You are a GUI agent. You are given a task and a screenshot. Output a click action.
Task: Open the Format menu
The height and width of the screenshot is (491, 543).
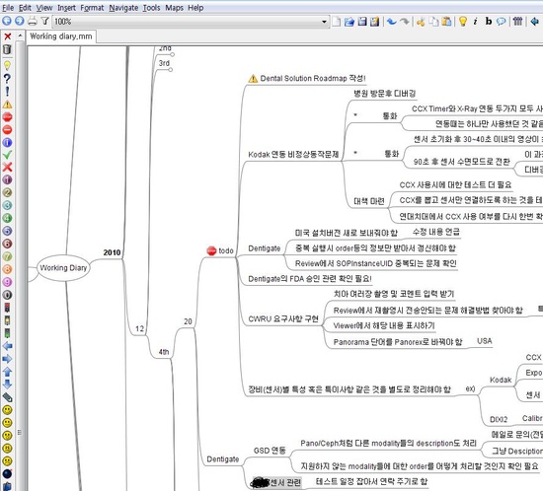[92, 8]
